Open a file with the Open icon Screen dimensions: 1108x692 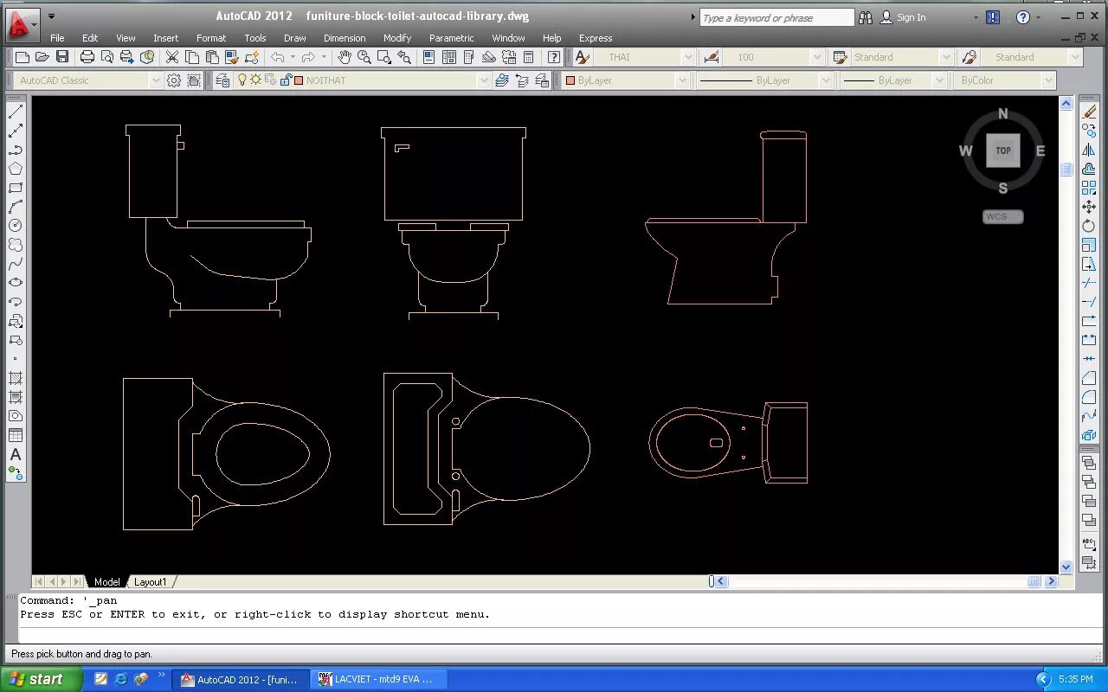tap(42, 57)
